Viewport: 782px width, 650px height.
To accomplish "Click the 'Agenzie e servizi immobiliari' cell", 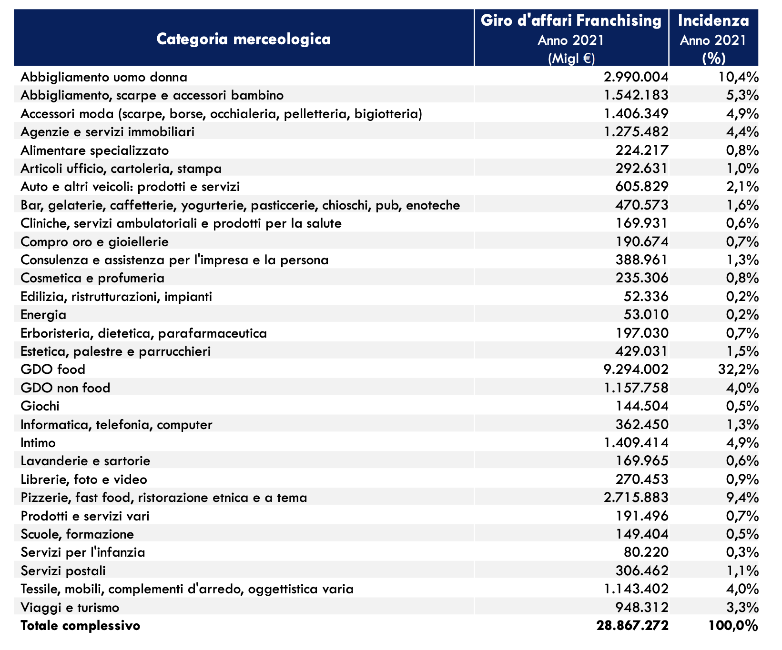I will pos(107,132).
